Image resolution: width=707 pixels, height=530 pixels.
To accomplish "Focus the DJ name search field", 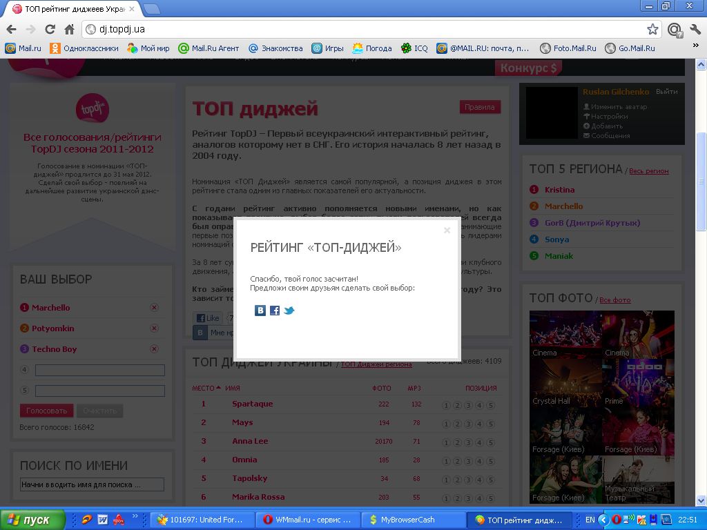I will point(92,484).
